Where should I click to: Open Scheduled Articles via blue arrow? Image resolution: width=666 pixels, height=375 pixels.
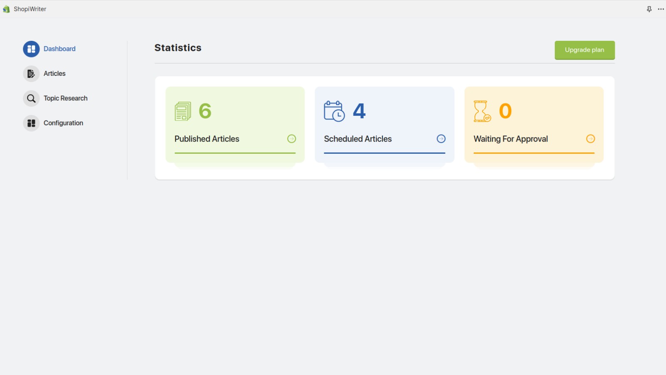[x=441, y=139]
